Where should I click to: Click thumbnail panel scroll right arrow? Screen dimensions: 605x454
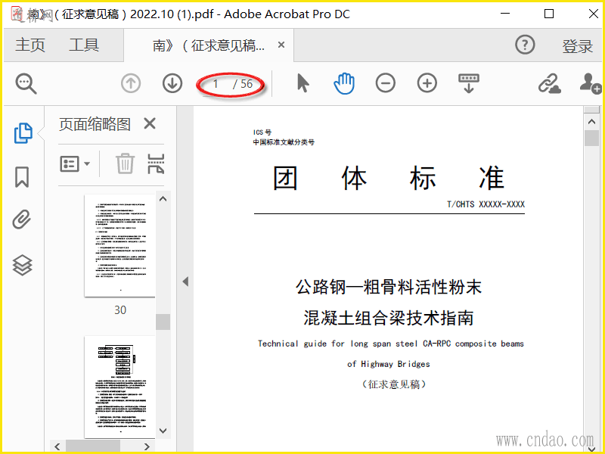pos(147,446)
